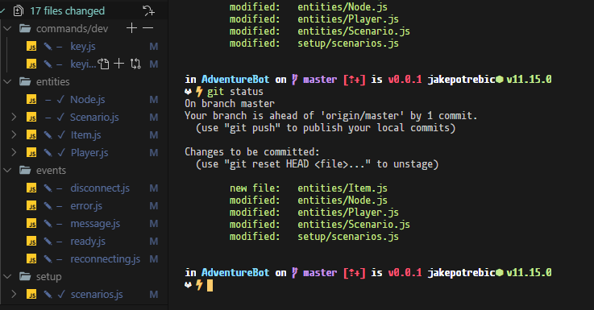Expand the Item.js row chevron

point(14,134)
